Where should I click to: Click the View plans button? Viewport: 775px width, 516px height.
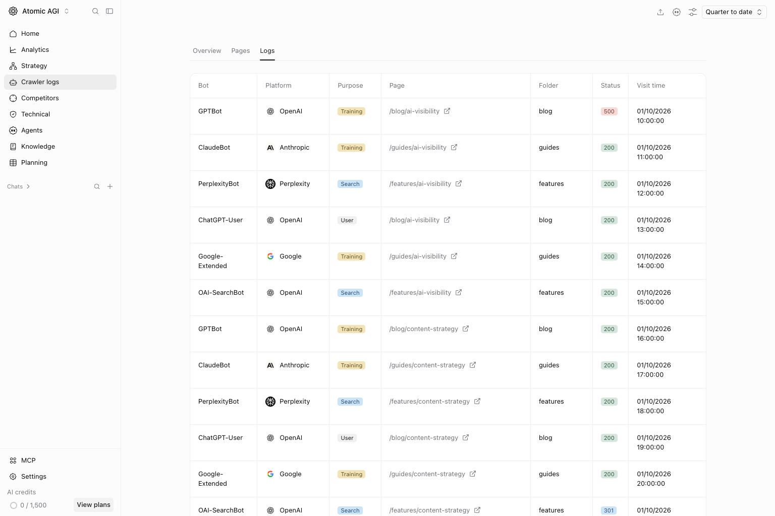[x=93, y=505]
